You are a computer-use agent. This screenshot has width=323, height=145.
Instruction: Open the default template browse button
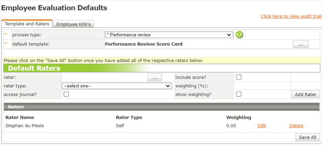[x=301, y=44]
